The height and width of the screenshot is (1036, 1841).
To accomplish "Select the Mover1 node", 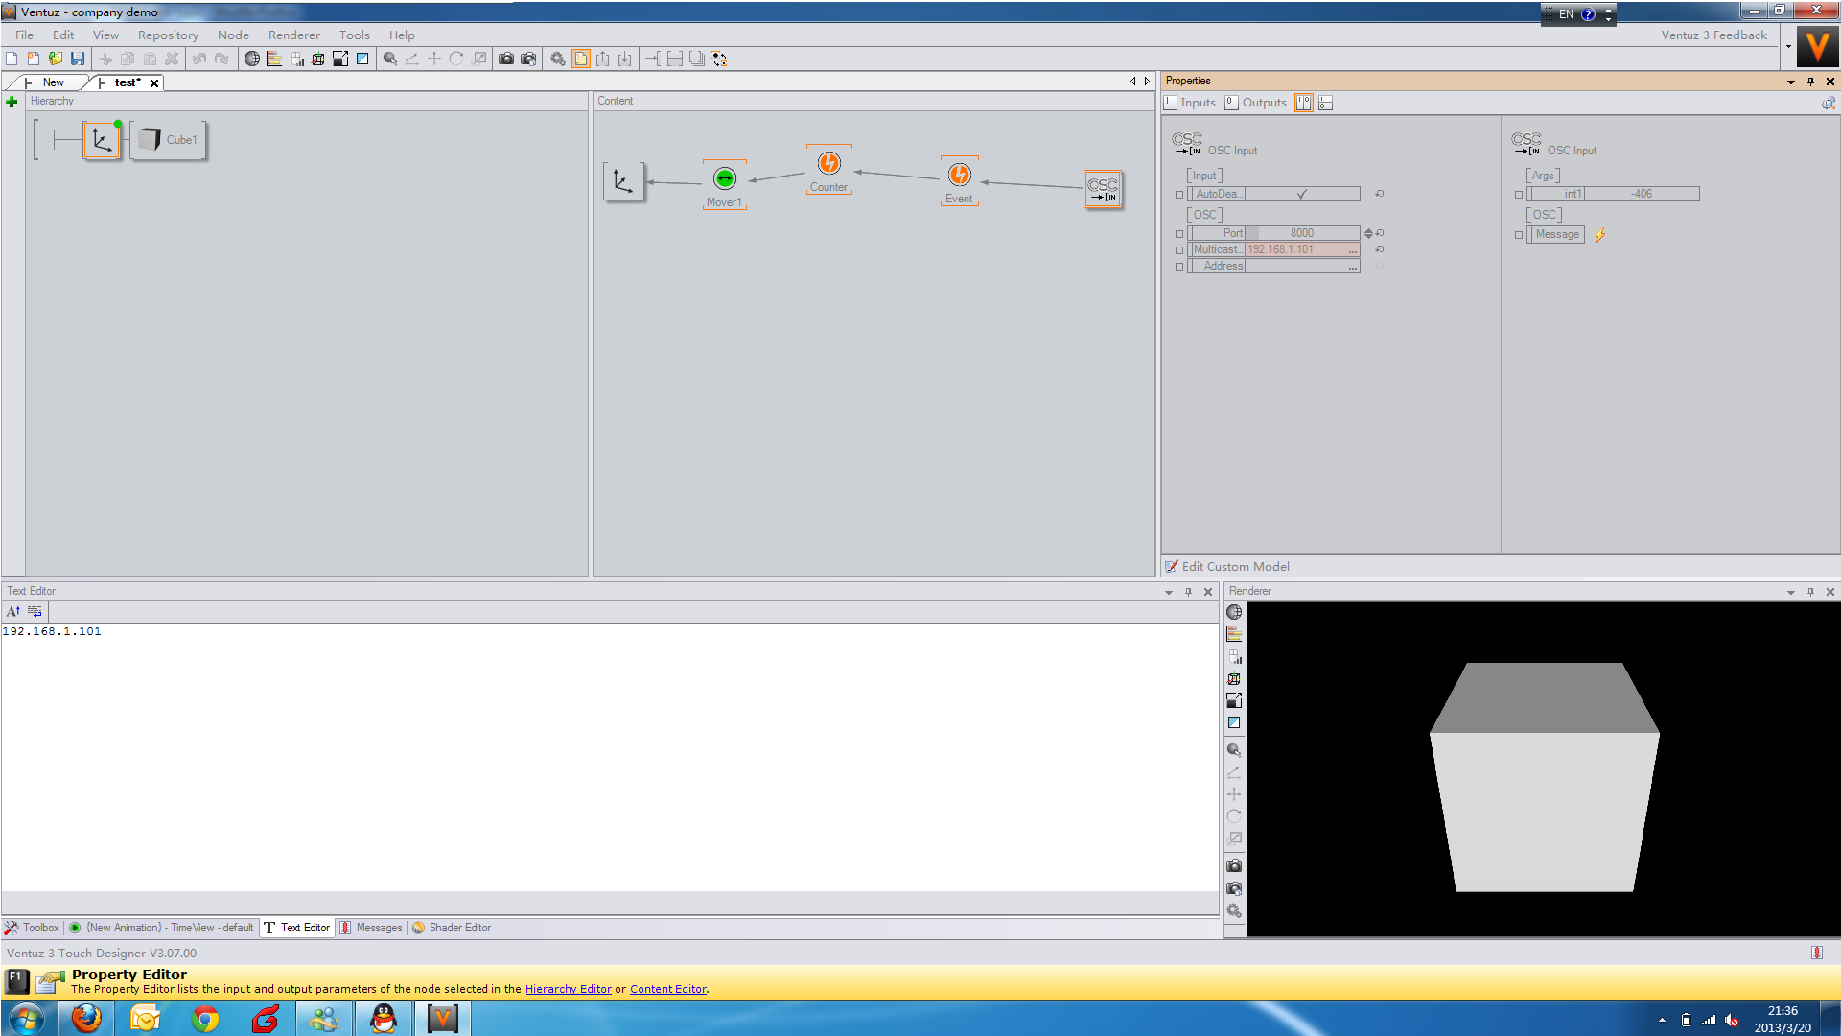I will coord(724,178).
